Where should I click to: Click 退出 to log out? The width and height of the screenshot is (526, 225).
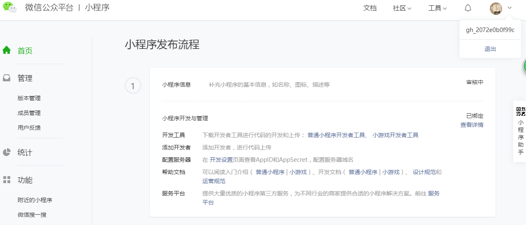(x=490, y=49)
